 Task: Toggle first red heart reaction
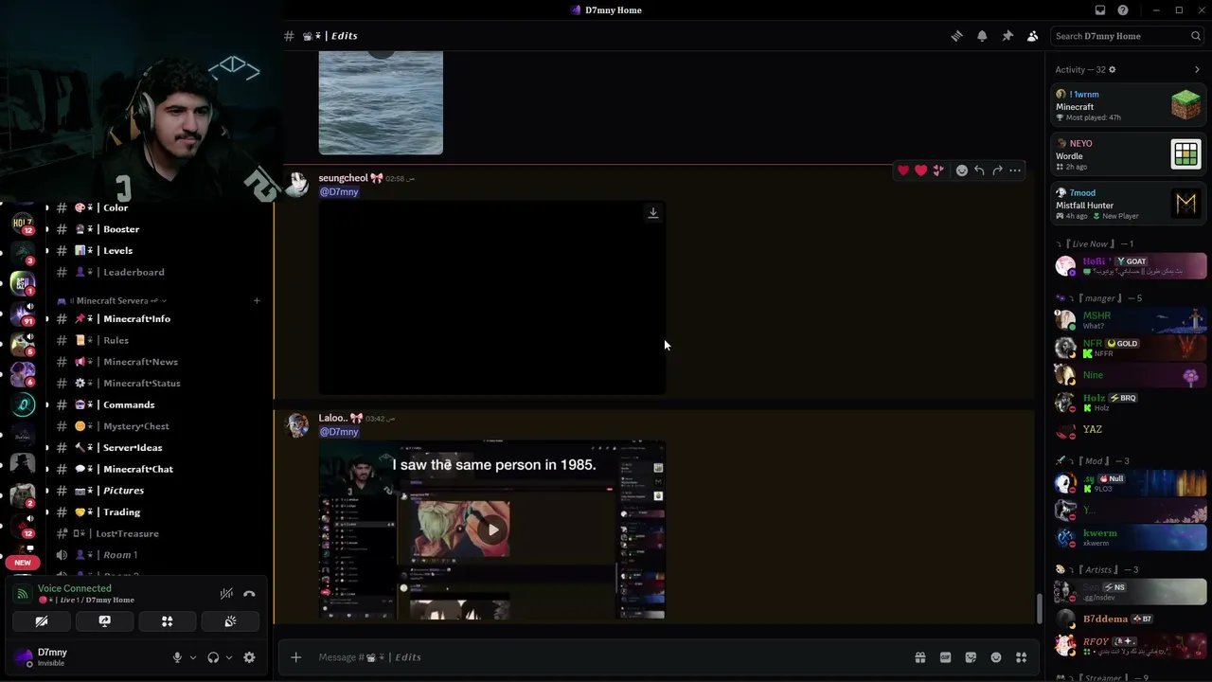(x=903, y=170)
